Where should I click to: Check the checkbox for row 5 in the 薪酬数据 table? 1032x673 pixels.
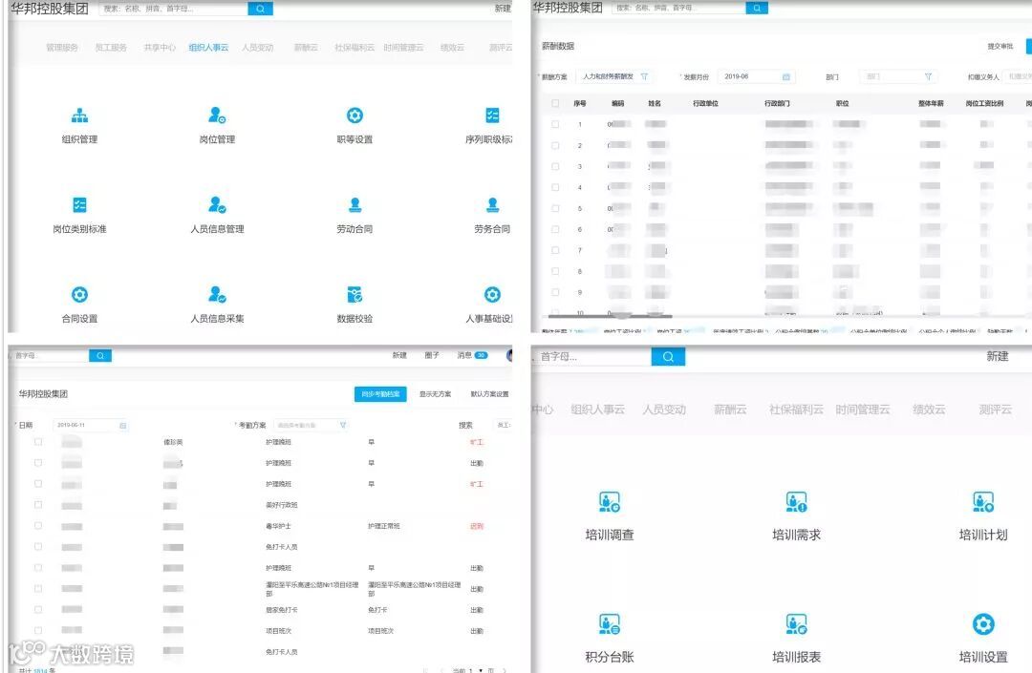[x=555, y=208]
